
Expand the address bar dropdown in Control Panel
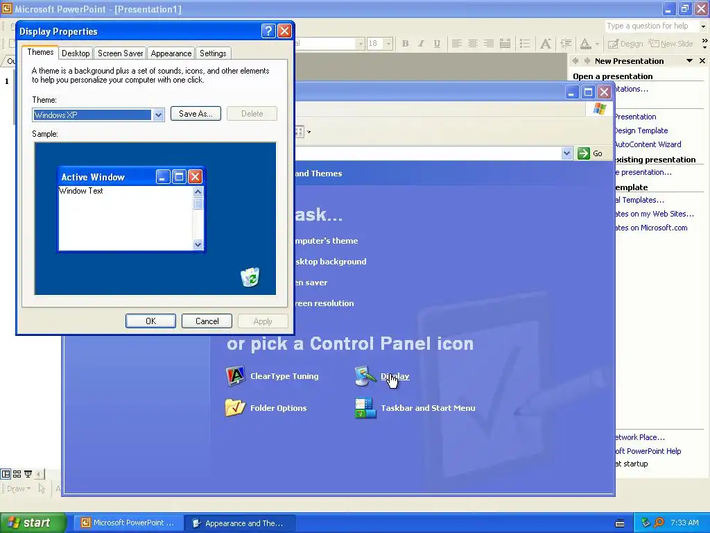coord(566,153)
